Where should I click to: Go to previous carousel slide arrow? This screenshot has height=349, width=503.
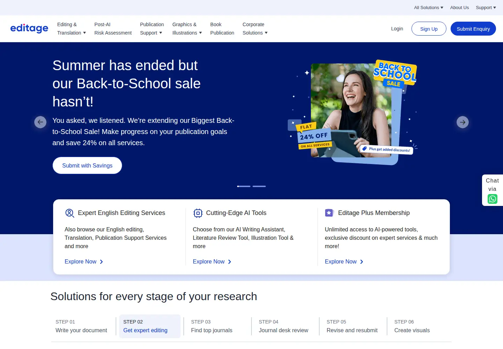point(40,122)
